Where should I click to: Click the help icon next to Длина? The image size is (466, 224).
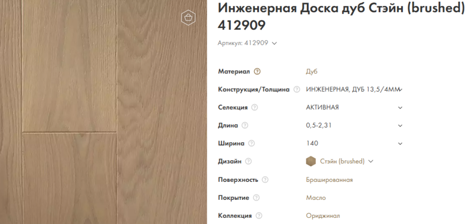click(x=245, y=125)
